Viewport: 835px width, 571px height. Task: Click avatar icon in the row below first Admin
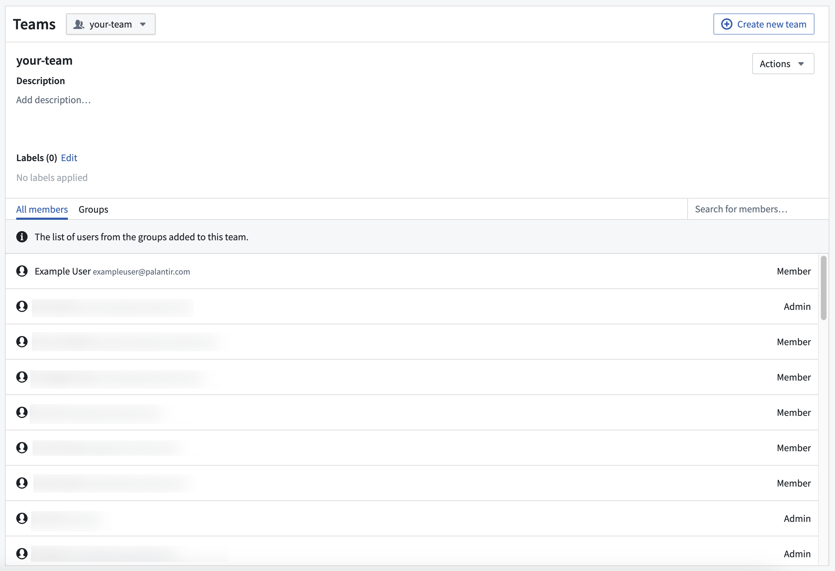coord(22,342)
